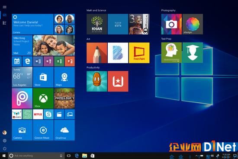Open the Store tile
The width and height of the screenshot is (238, 159).
[43, 77]
